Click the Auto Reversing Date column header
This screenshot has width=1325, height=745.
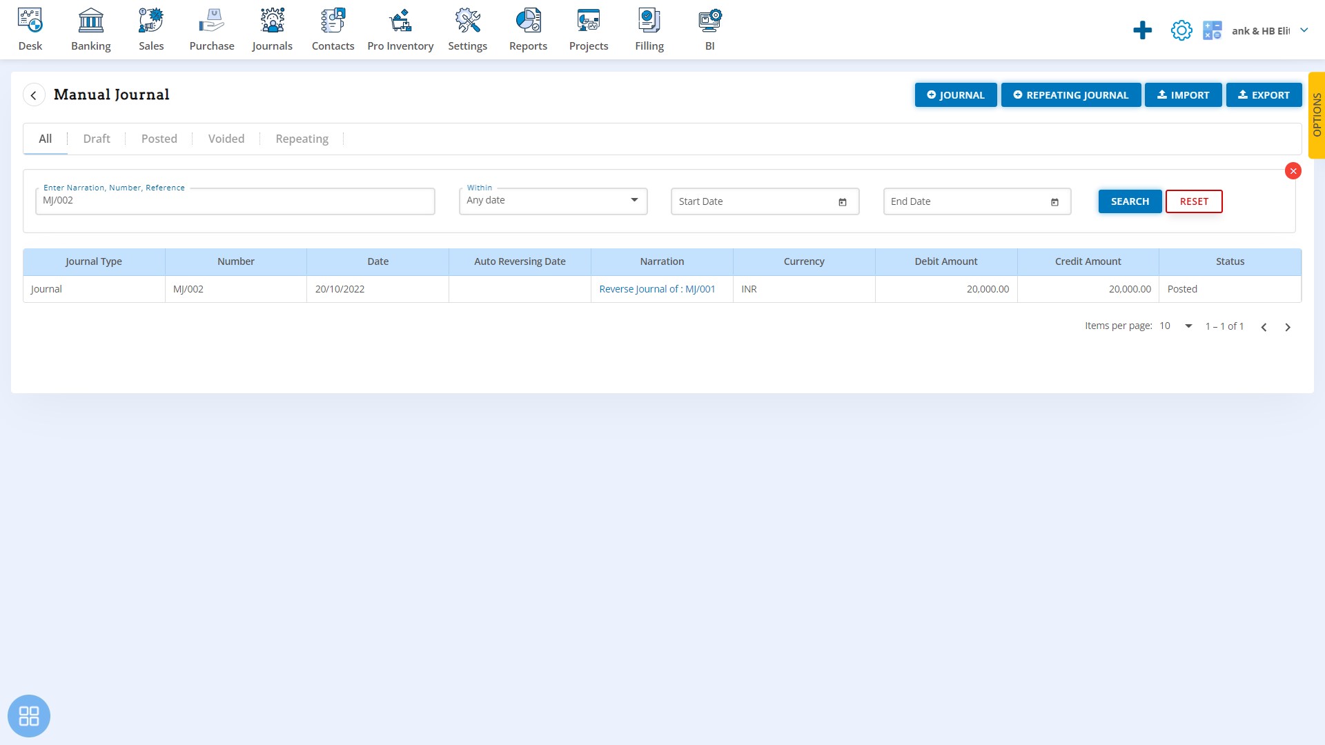pyautogui.click(x=520, y=261)
